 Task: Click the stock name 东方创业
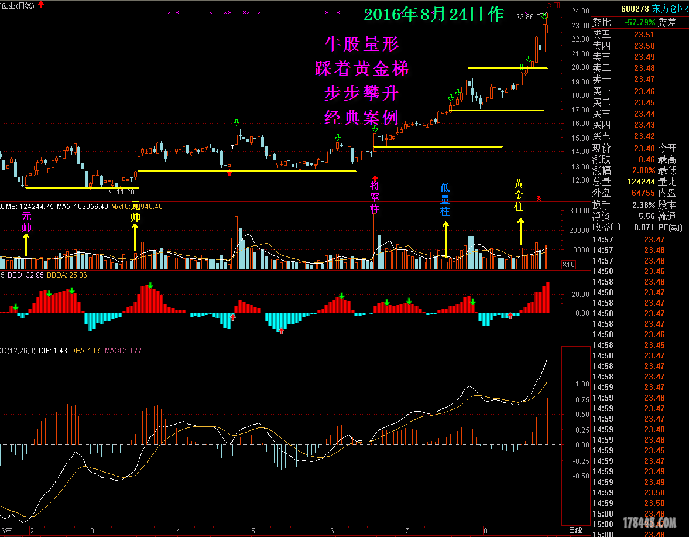click(x=671, y=8)
